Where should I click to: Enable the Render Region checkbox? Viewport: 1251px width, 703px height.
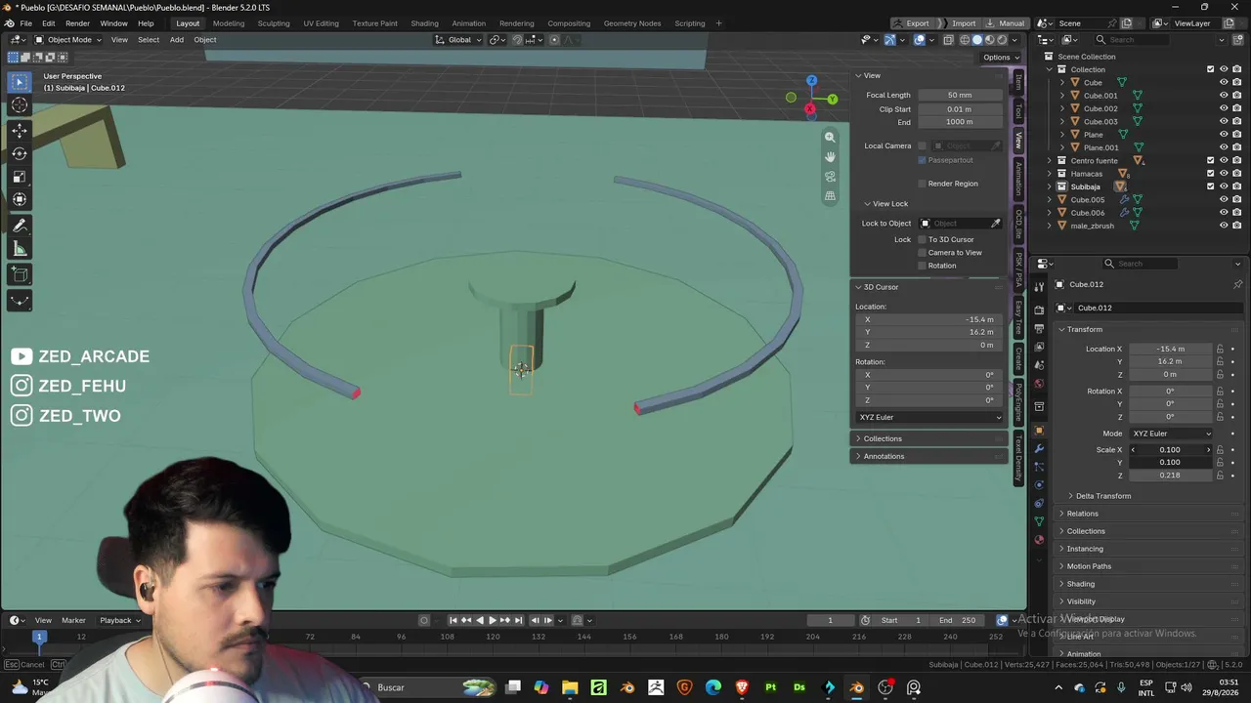pyautogui.click(x=922, y=184)
